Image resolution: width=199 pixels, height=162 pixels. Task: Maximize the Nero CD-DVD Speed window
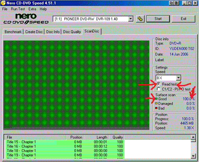pos(189,3)
